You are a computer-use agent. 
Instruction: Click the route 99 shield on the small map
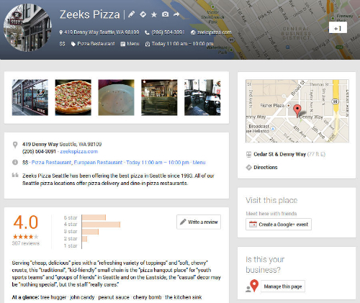(x=336, y=101)
